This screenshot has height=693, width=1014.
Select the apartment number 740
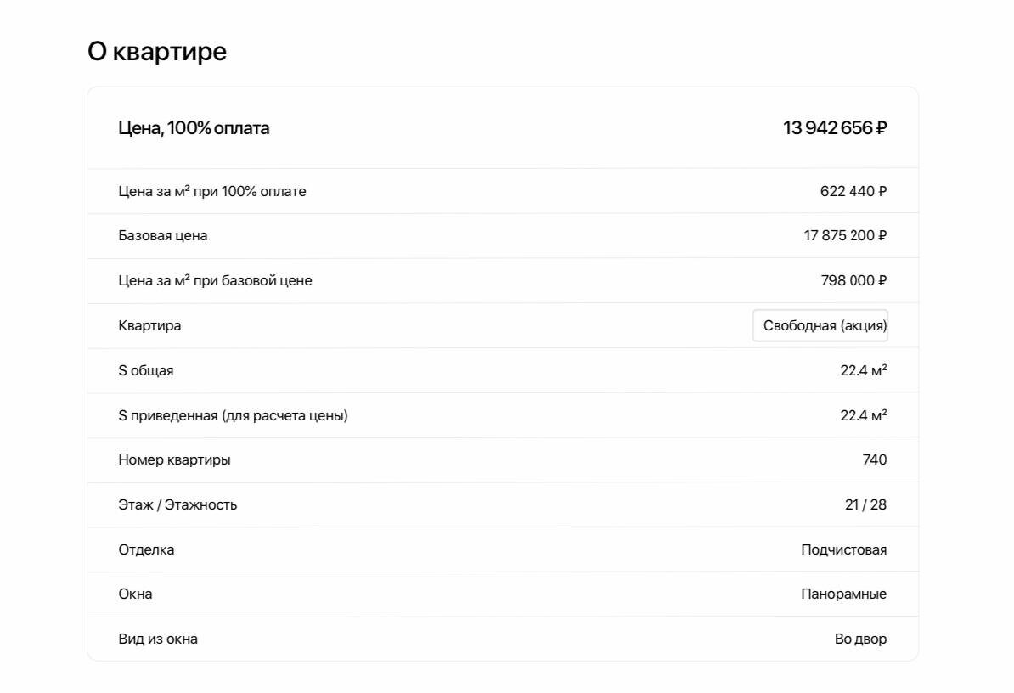click(x=874, y=459)
